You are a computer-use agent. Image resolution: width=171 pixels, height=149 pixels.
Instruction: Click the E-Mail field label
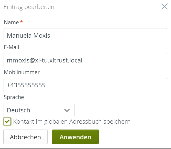click(12, 47)
